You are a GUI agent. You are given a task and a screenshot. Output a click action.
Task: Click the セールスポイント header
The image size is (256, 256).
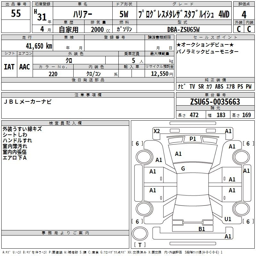pyautogui.click(x=215, y=37)
